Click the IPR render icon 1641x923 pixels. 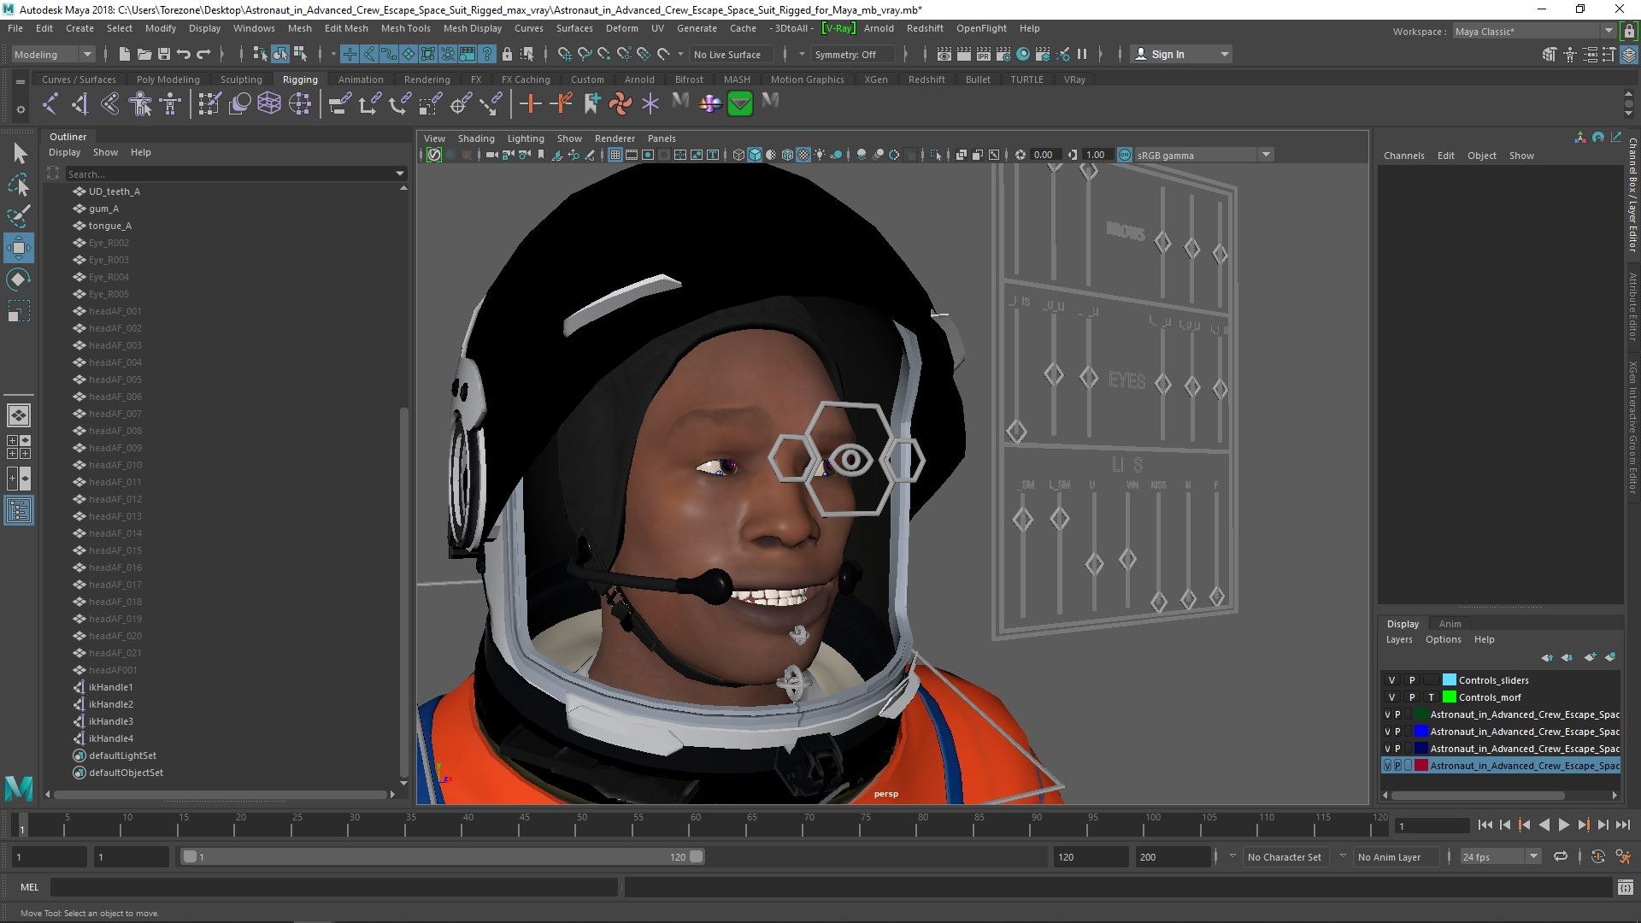coord(983,54)
